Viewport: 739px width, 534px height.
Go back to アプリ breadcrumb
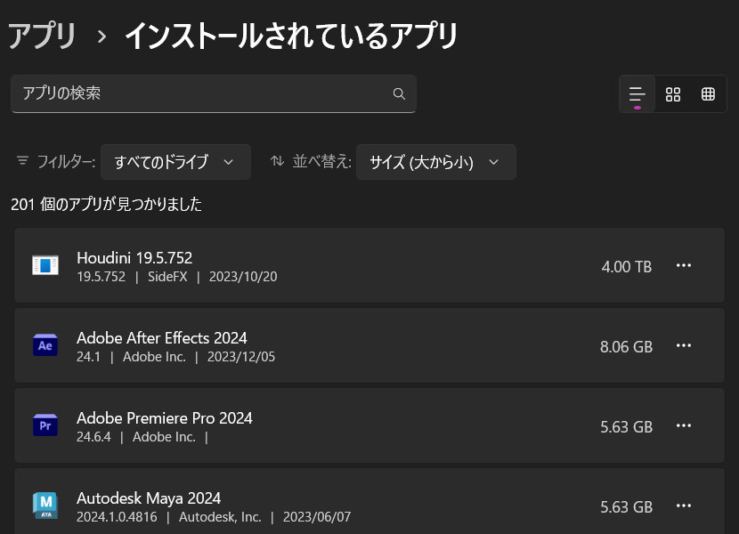point(43,36)
